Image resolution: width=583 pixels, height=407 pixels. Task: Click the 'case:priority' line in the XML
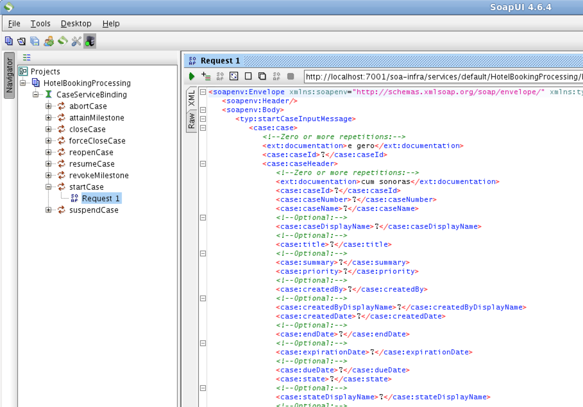pos(347,271)
